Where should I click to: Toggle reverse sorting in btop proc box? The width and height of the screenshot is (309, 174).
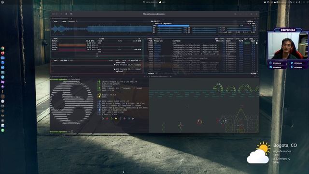point(230,39)
